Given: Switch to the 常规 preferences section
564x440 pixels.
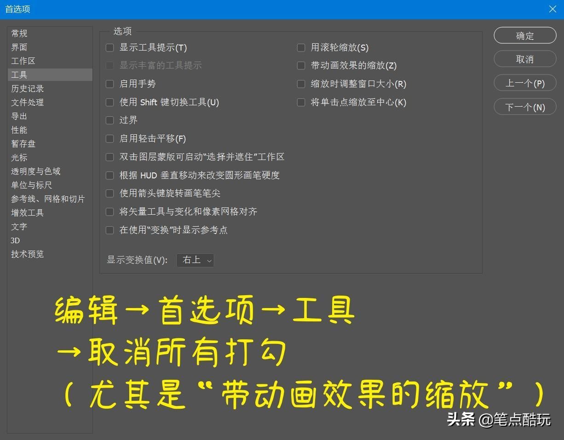Looking at the screenshot, I should tap(19, 33).
